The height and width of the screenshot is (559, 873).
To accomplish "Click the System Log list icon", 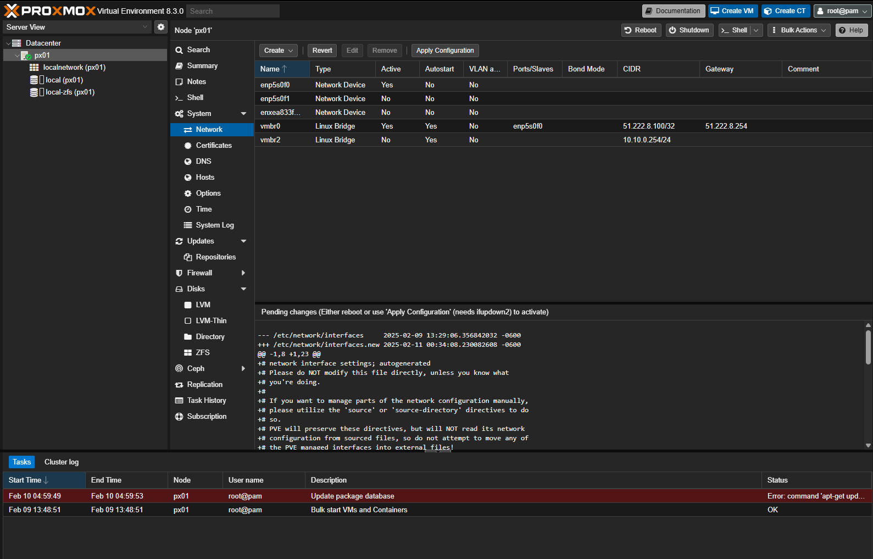I will 188,225.
